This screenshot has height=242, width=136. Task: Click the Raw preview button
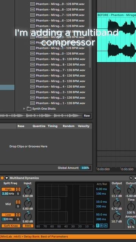pos(87,116)
